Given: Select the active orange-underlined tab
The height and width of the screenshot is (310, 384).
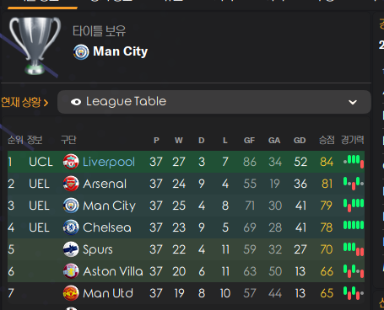Looking at the screenshot, I should (x=42, y=5).
